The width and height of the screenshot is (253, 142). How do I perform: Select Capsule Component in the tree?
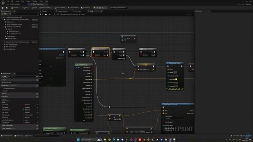tap(17, 20)
